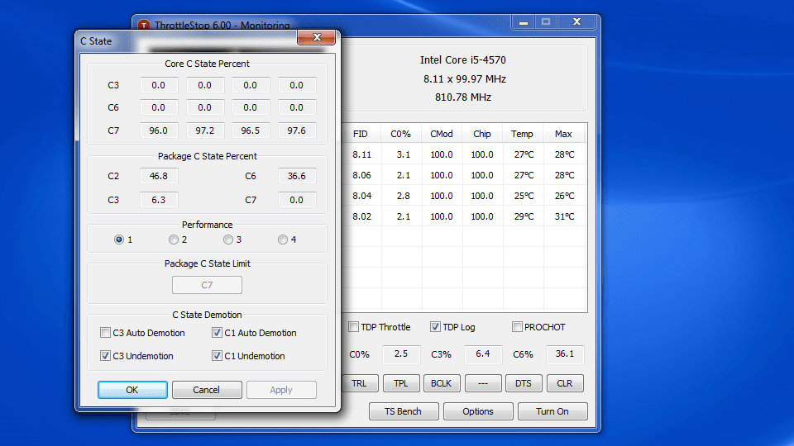The width and height of the screenshot is (794, 446).
Task: Open the TRL settings button
Action: click(x=360, y=383)
